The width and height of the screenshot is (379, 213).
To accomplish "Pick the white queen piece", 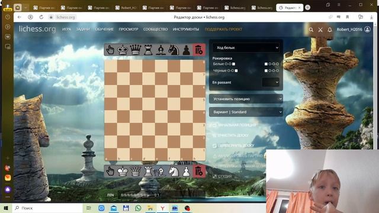I will point(136,172).
